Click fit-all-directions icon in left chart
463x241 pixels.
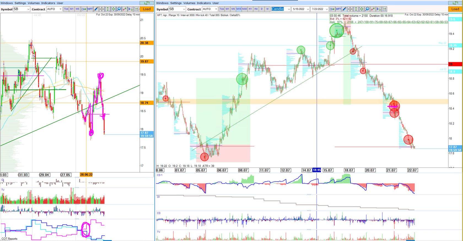pyautogui.click(x=113, y=9)
